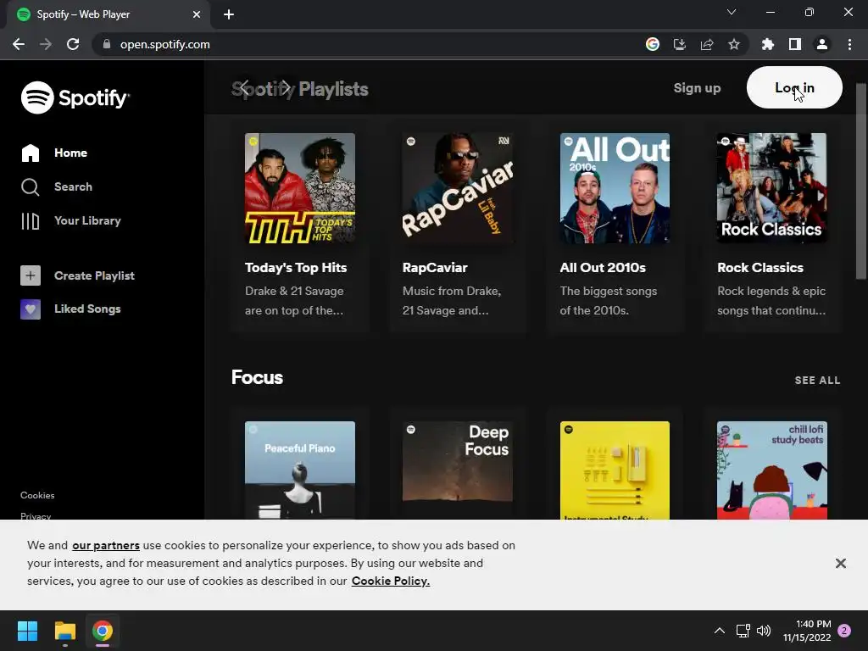Dismiss the cookie banner with X
The height and width of the screenshot is (651, 868).
tap(840, 564)
